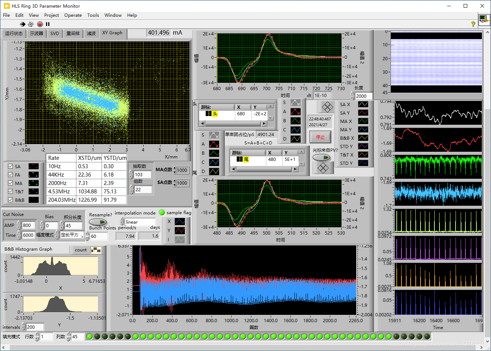Click the count histogram mode icon
Image resolution: width=491 pixels, height=351 pixels.
pos(96,250)
